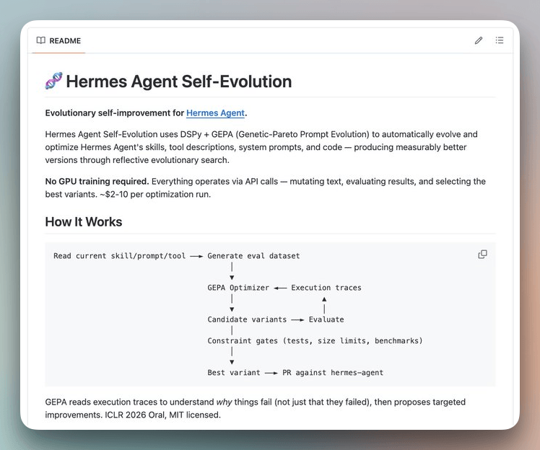Edit the README with the pencil icon

point(479,40)
